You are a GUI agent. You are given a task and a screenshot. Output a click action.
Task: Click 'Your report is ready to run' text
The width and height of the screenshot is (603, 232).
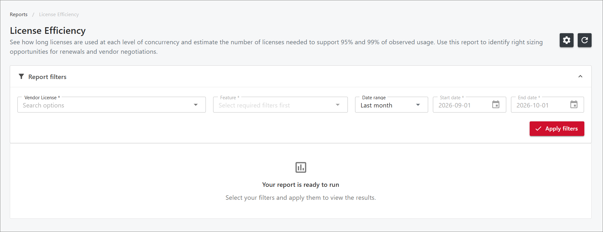click(x=300, y=185)
